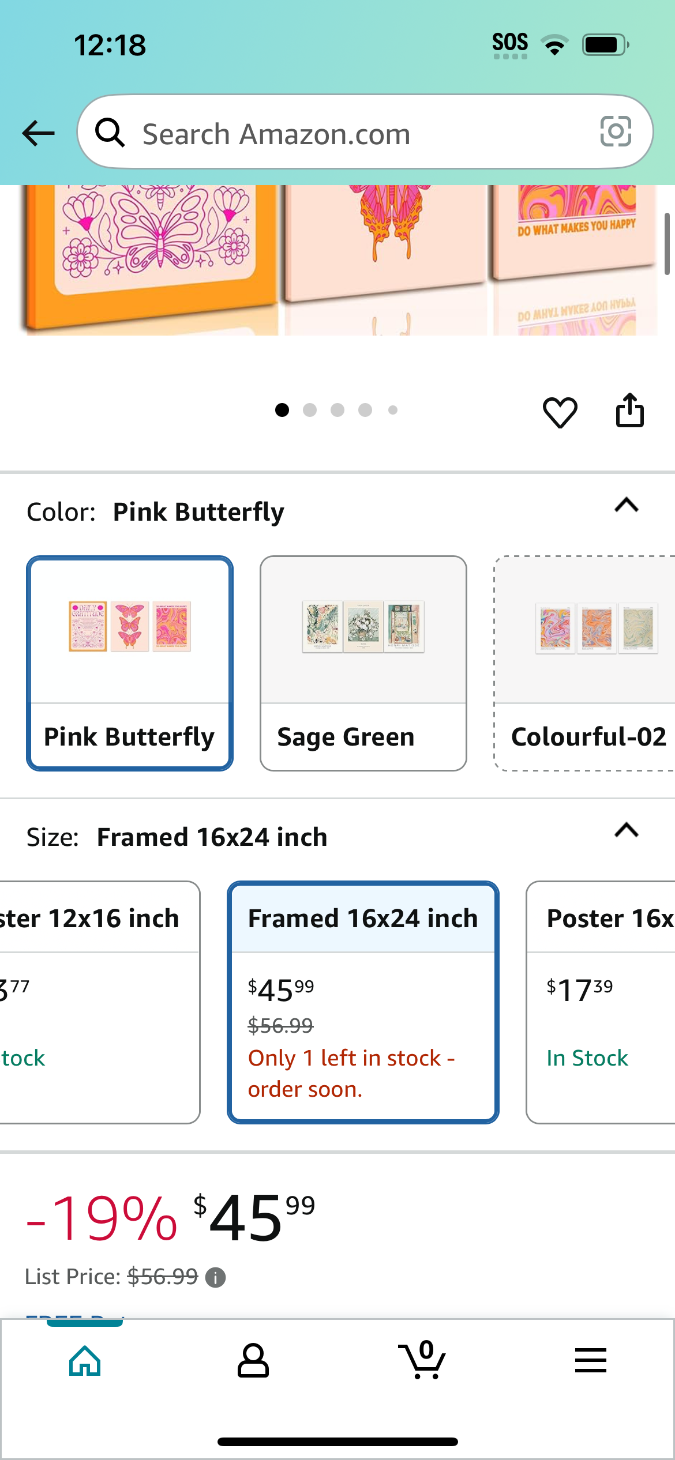Open camera lens search icon
The width and height of the screenshot is (675, 1460).
click(x=616, y=131)
